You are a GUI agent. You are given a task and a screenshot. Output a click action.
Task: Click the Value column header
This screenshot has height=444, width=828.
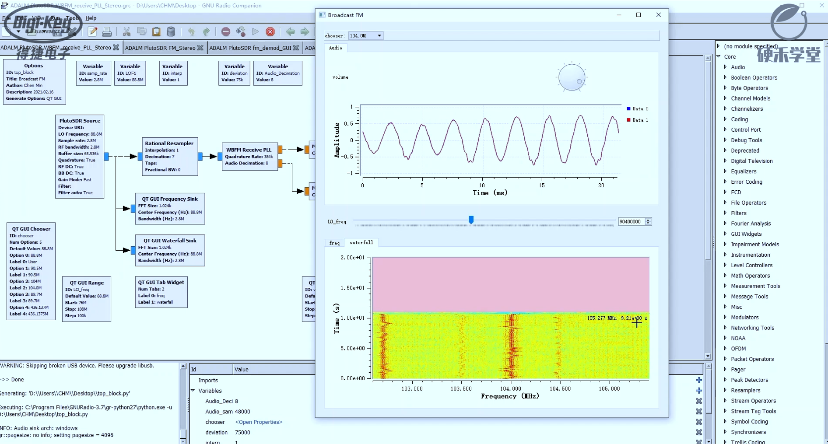tap(274, 369)
